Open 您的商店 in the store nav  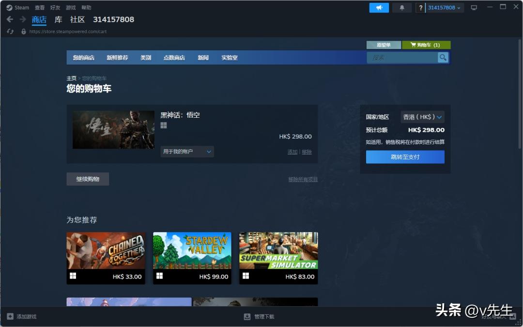[x=84, y=57]
